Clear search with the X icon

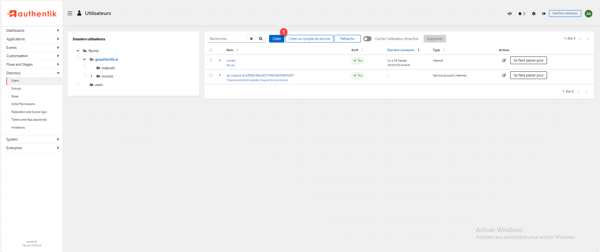pos(251,39)
